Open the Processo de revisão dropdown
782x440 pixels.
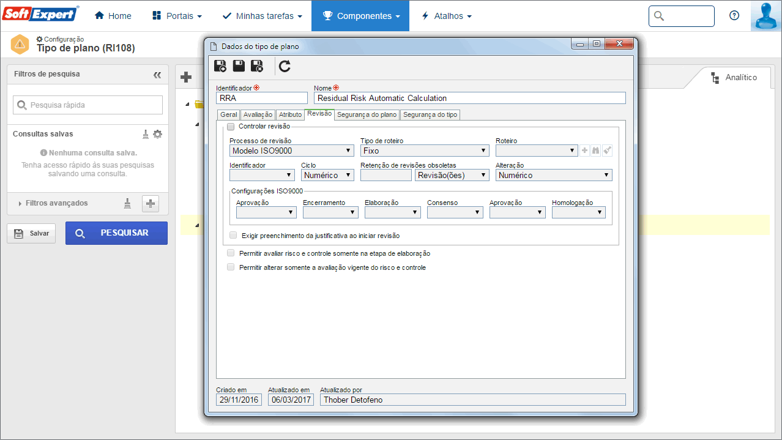click(292, 151)
